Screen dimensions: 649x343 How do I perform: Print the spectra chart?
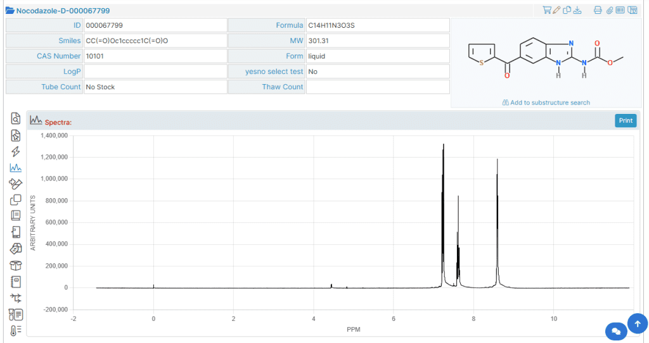pos(626,121)
